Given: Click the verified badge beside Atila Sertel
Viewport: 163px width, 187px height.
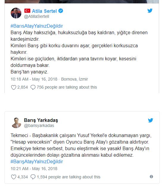Looking at the screenshot, I should (61, 11).
